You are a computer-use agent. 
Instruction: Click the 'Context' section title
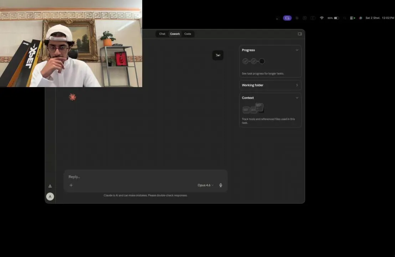coord(248,98)
